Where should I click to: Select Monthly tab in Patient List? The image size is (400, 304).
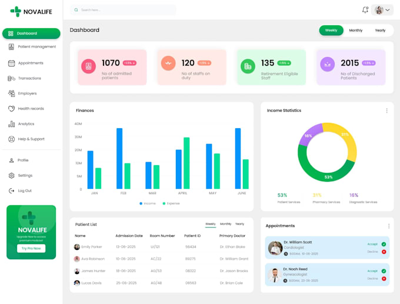(225, 224)
